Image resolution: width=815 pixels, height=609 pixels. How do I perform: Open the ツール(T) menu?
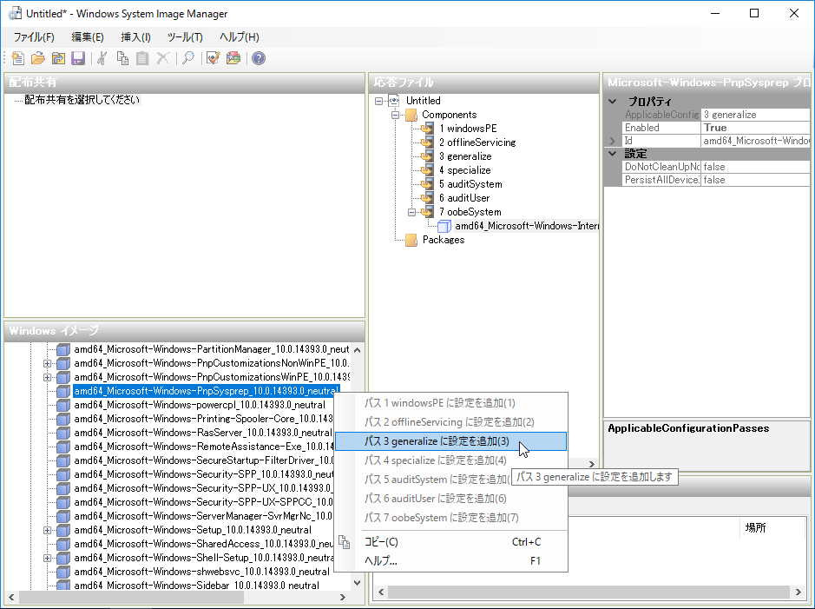coord(185,37)
